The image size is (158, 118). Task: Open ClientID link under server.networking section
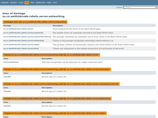(x=7, y=106)
